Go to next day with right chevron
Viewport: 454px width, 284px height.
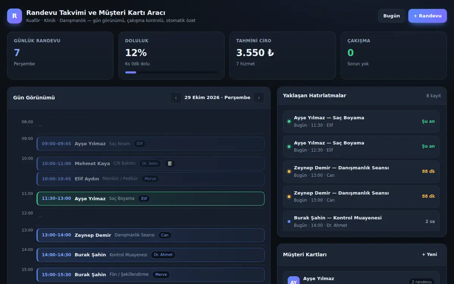tap(259, 98)
